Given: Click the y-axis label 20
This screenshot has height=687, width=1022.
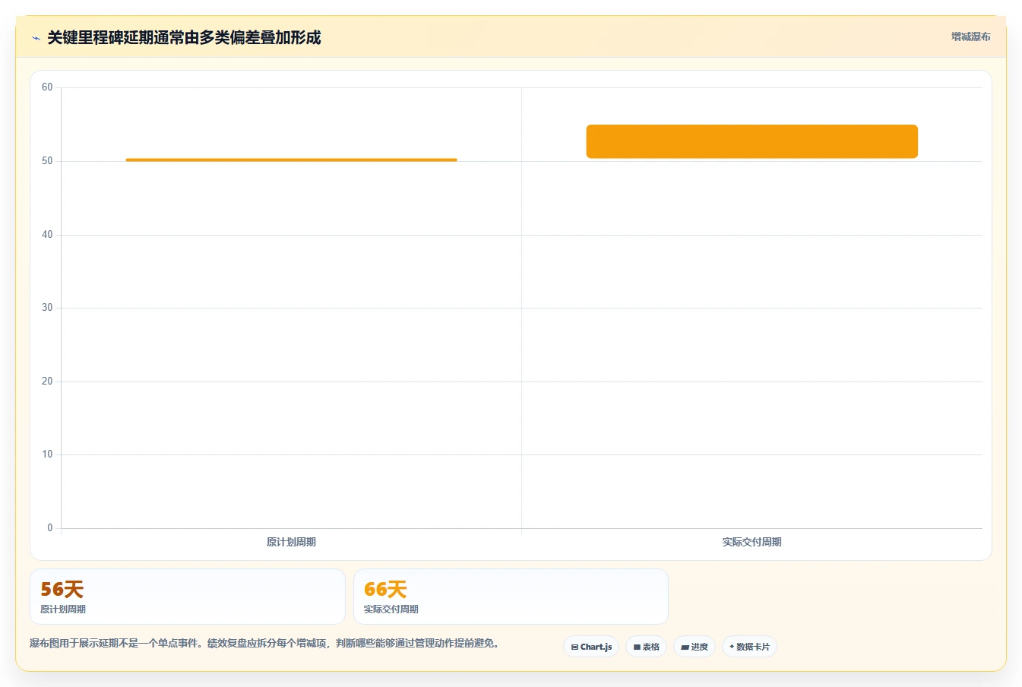Looking at the screenshot, I should [x=47, y=381].
